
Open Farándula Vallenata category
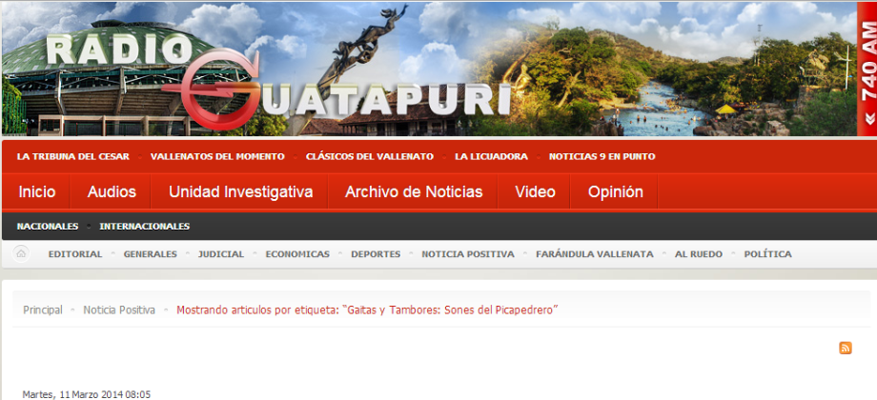tap(595, 254)
